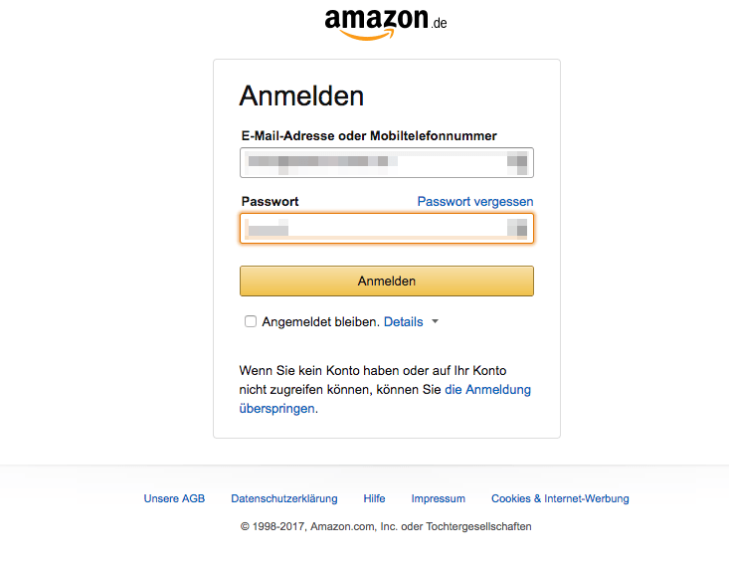Image resolution: width=729 pixels, height=564 pixels.
Task: Click the yellow Anmelden button
Action: click(387, 281)
